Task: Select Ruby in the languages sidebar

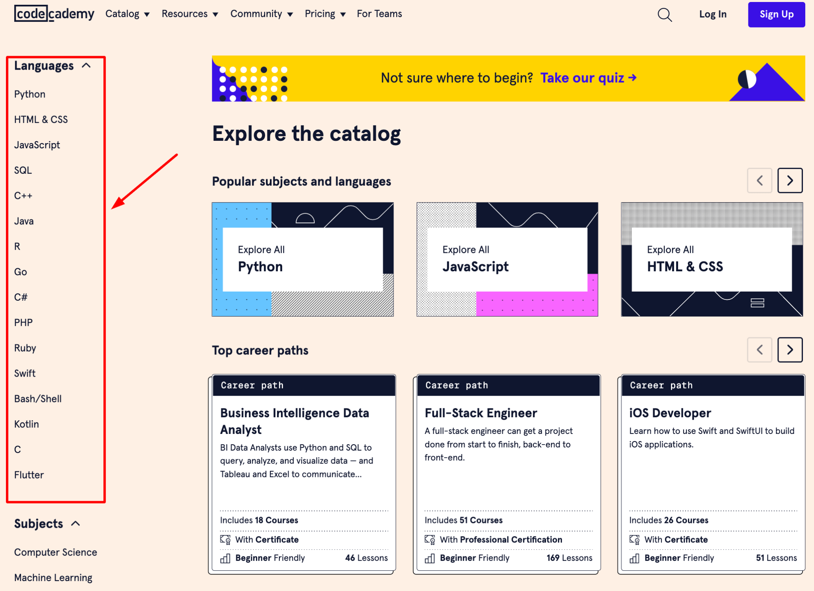Action: click(25, 348)
